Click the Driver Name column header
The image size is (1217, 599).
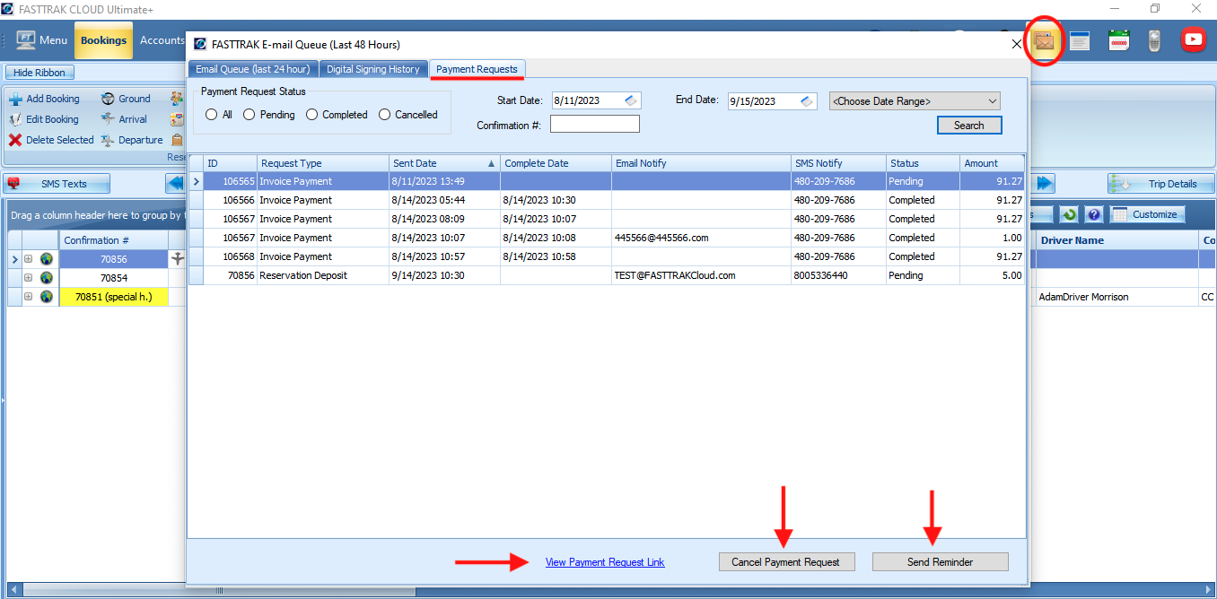[x=1116, y=240]
